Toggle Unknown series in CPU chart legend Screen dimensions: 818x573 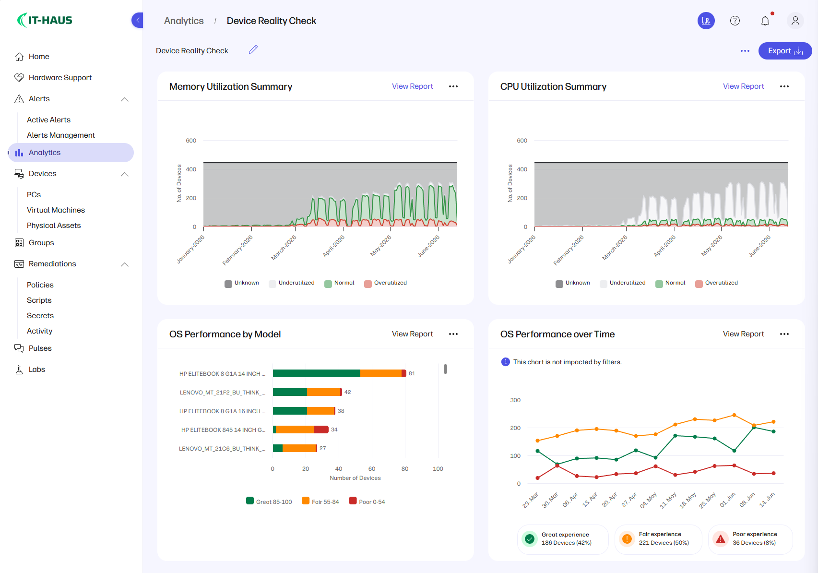573,283
